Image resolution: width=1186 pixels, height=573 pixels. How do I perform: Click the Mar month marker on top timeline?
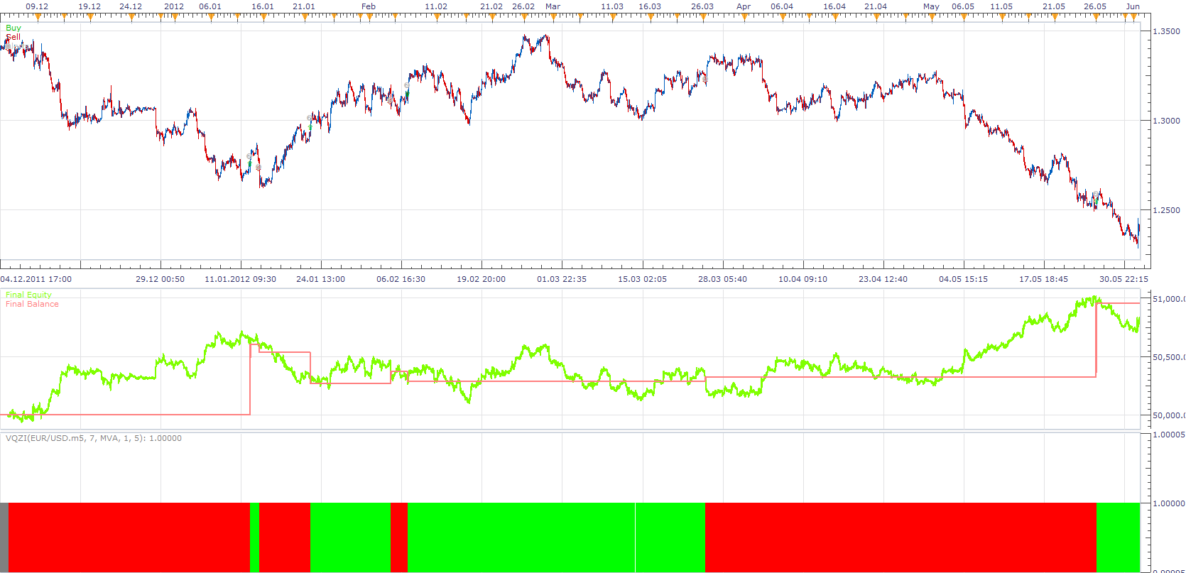(x=553, y=6)
